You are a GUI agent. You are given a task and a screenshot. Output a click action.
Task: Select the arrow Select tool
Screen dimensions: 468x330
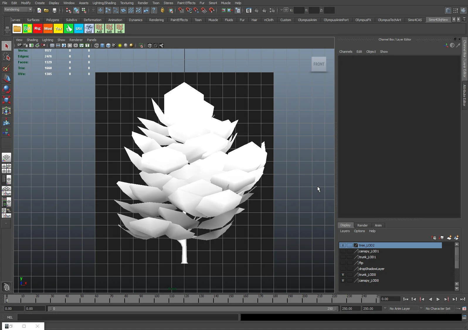(x=6, y=46)
